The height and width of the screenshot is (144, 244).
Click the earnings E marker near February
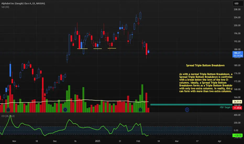click(140, 110)
